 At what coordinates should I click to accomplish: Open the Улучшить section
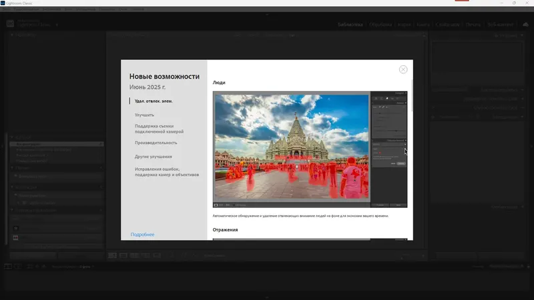click(x=144, y=115)
